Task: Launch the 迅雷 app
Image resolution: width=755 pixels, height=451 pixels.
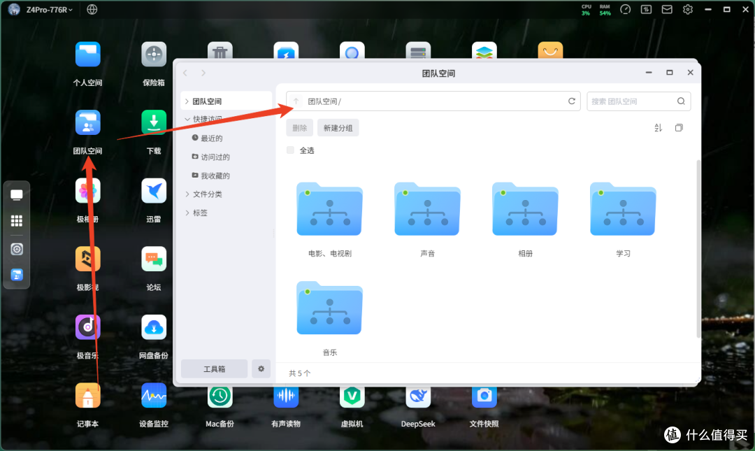Action: click(x=154, y=191)
